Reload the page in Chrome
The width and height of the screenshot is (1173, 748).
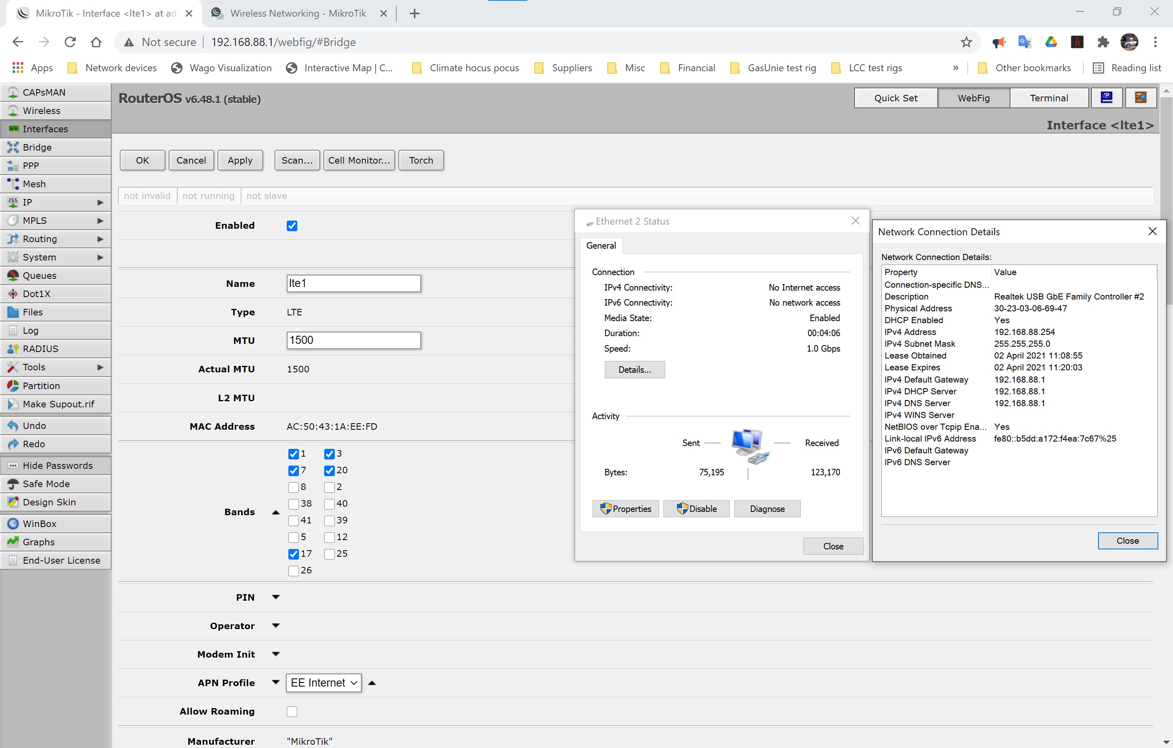tap(70, 42)
